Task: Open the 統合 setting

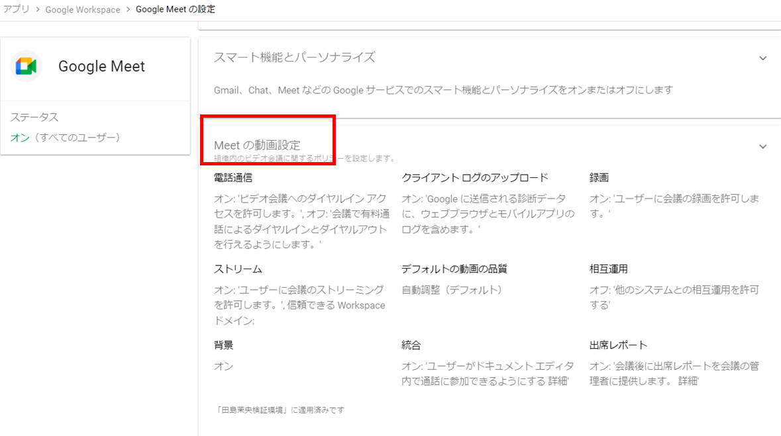Action: (x=411, y=345)
